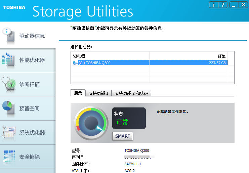Click the 此驱动器工作正常 message

pyautogui.click(x=172, y=112)
